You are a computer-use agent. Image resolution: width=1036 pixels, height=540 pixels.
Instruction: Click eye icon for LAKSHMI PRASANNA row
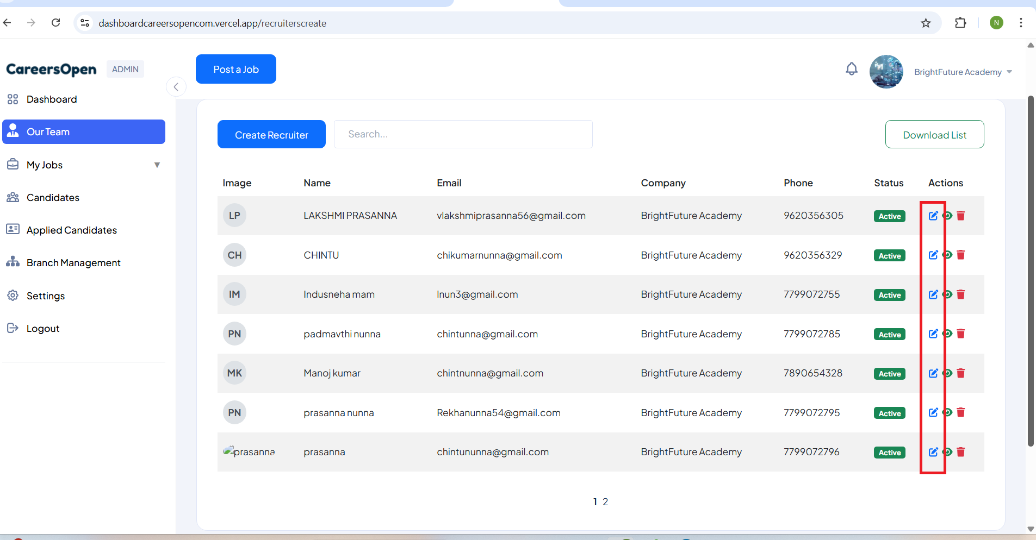pyautogui.click(x=948, y=216)
